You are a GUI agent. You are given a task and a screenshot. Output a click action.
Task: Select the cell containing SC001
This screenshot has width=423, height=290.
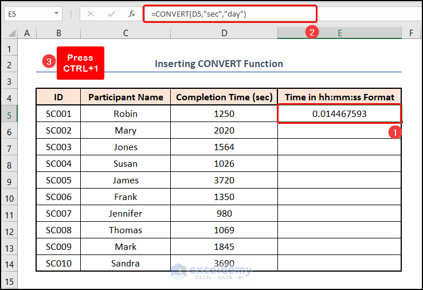[58, 113]
